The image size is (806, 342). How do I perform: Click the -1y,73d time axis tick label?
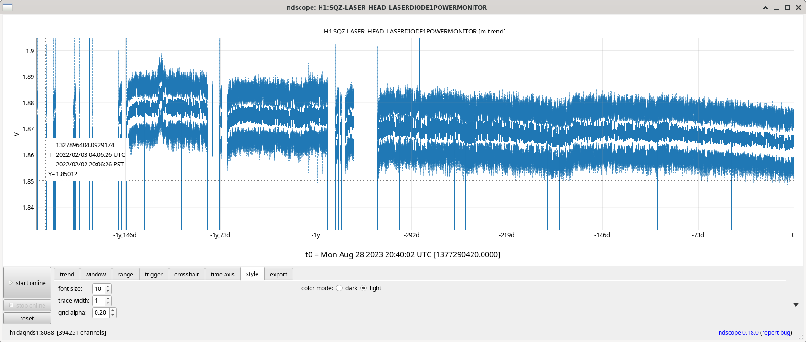pyautogui.click(x=220, y=235)
